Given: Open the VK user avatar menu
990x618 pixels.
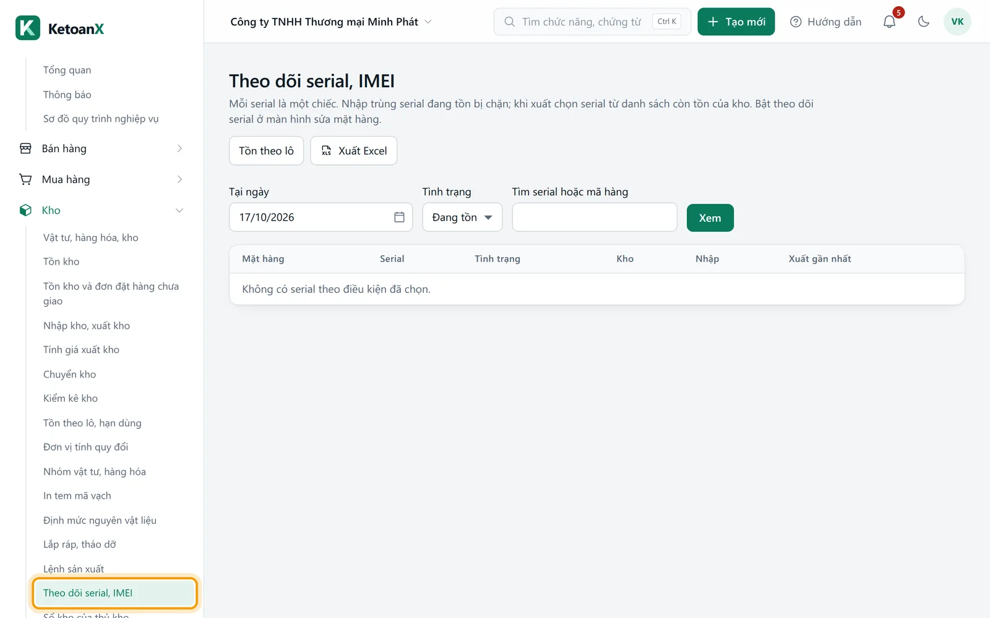Looking at the screenshot, I should point(957,22).
